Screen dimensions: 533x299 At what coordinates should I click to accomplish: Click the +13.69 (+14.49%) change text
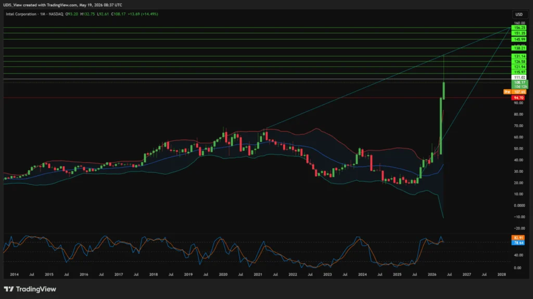[x=143, y=14]
